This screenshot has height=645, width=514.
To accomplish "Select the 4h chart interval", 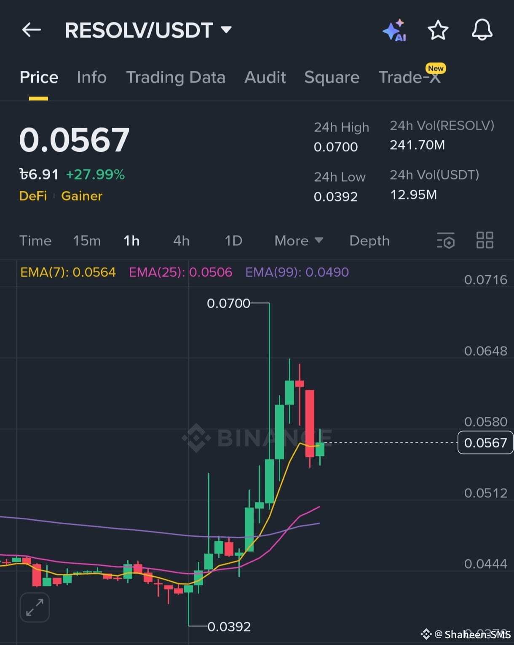I will point(181,241).
